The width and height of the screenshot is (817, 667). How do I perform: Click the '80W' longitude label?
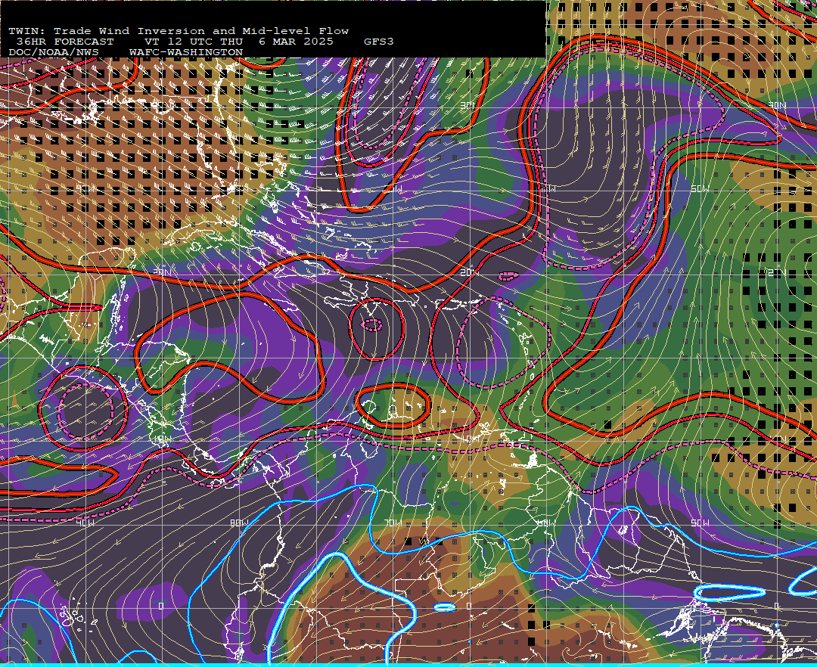click(x=239, y=523)
